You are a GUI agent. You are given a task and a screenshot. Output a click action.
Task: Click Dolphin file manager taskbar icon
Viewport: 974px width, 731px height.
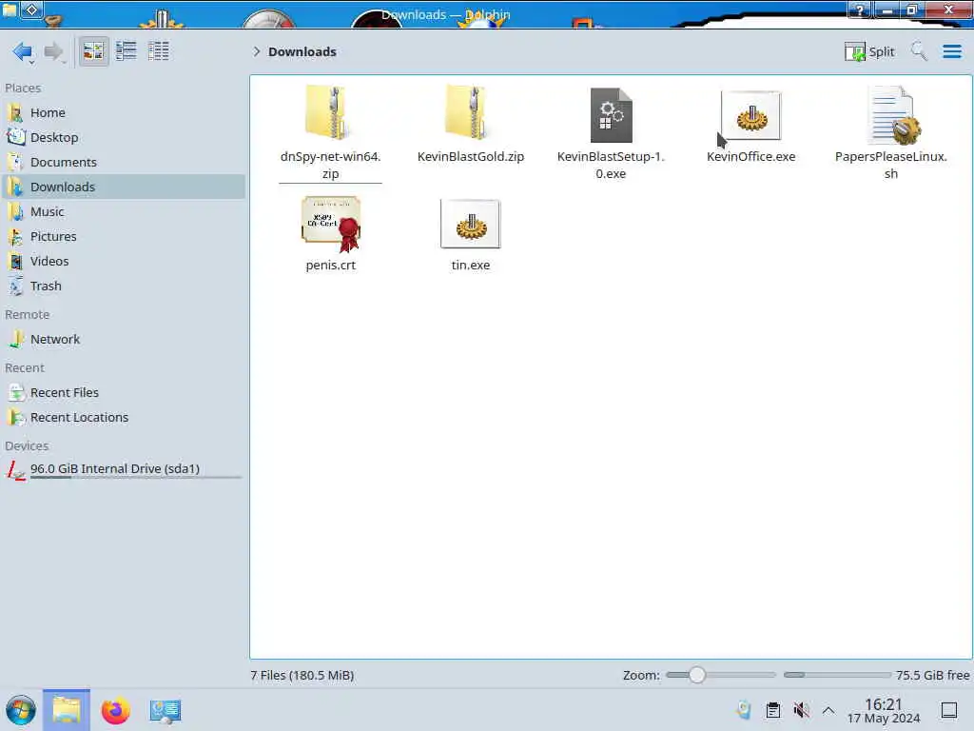[x=67, y=710]
